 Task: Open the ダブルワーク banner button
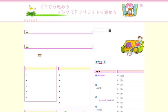coord(101,62)
